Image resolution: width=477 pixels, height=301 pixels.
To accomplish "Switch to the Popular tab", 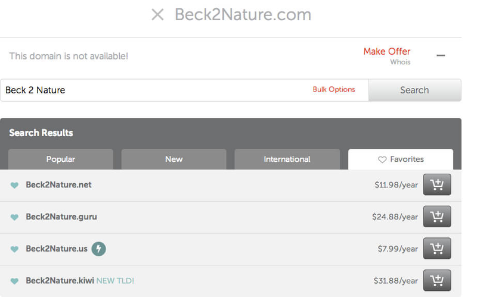I will 61,159.
